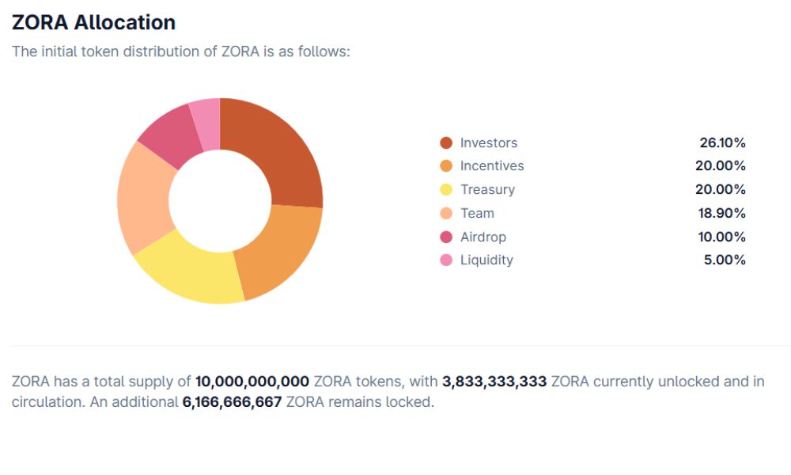This screenshot has width=791, height=475.
Task: Select the Investors slice of the donut chart
Action: click(281, 150)
